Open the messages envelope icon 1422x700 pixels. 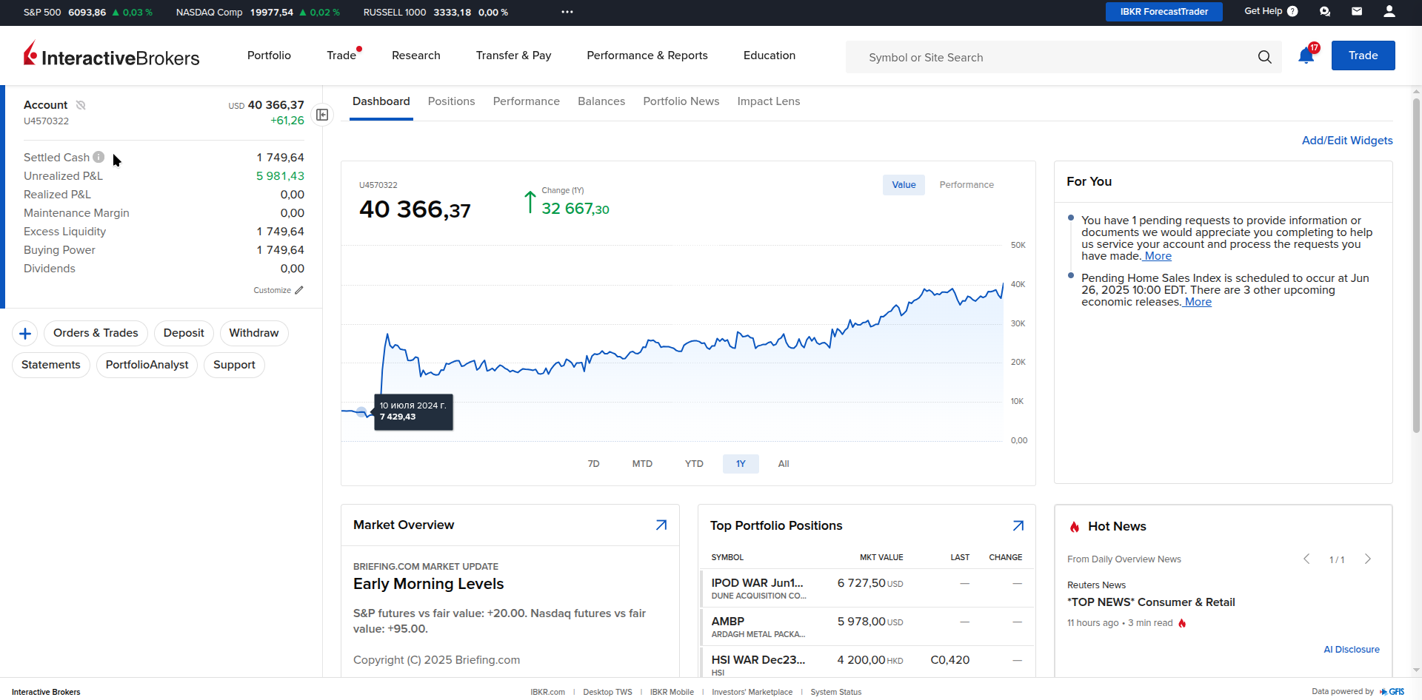tap(1357, 11)
